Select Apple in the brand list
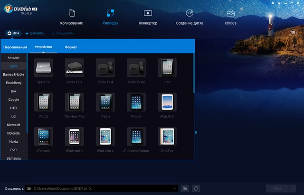This screenshot has height=195, width=304. click(x=14, y=66)
